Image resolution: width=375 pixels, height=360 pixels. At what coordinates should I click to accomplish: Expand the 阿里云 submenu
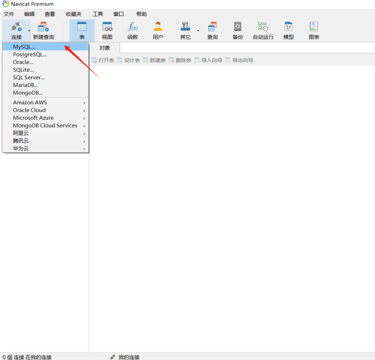click(x=45, y=133)
